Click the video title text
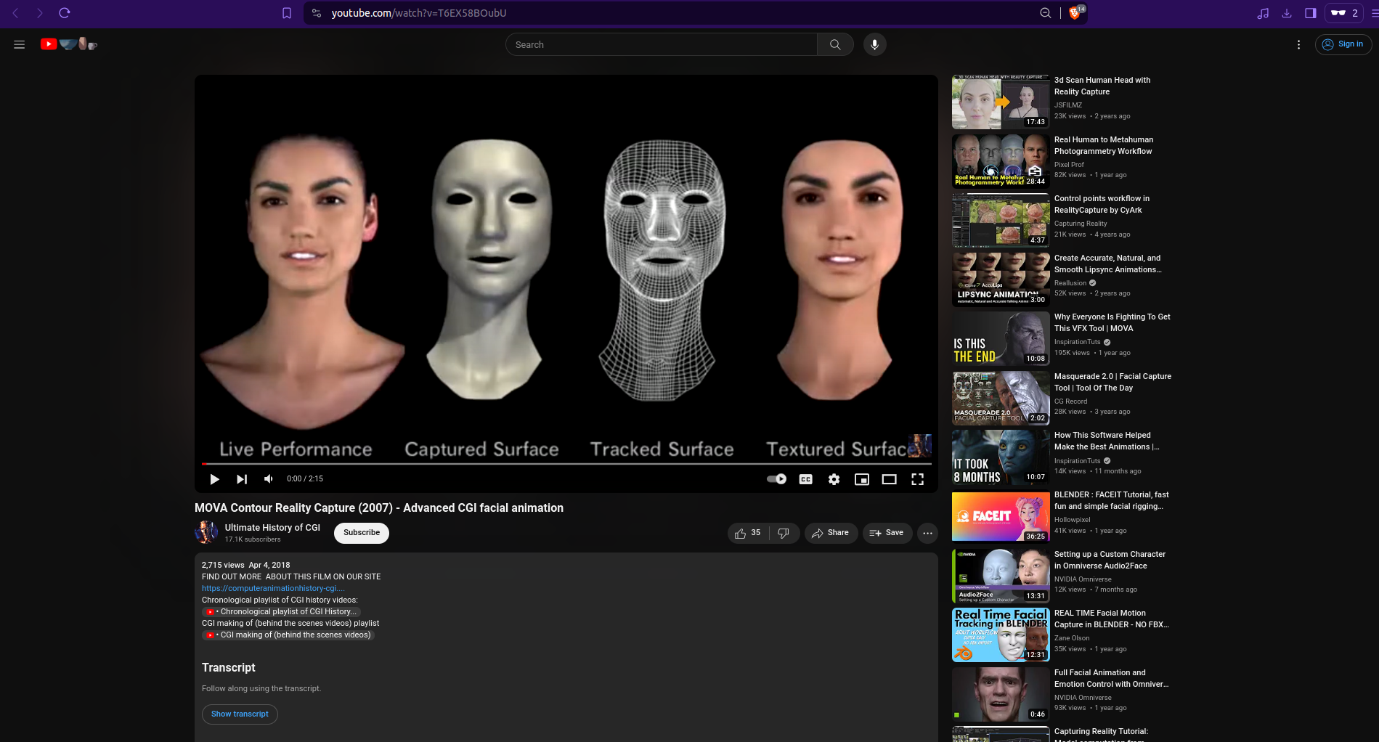The width and height of the screenshot is (1379, 742). pyautogui.click(x=379, y=508)
